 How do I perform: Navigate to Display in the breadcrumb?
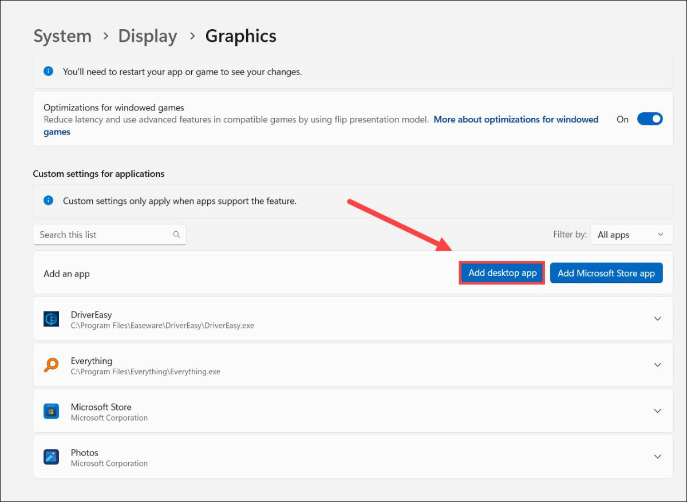[147, 36]
